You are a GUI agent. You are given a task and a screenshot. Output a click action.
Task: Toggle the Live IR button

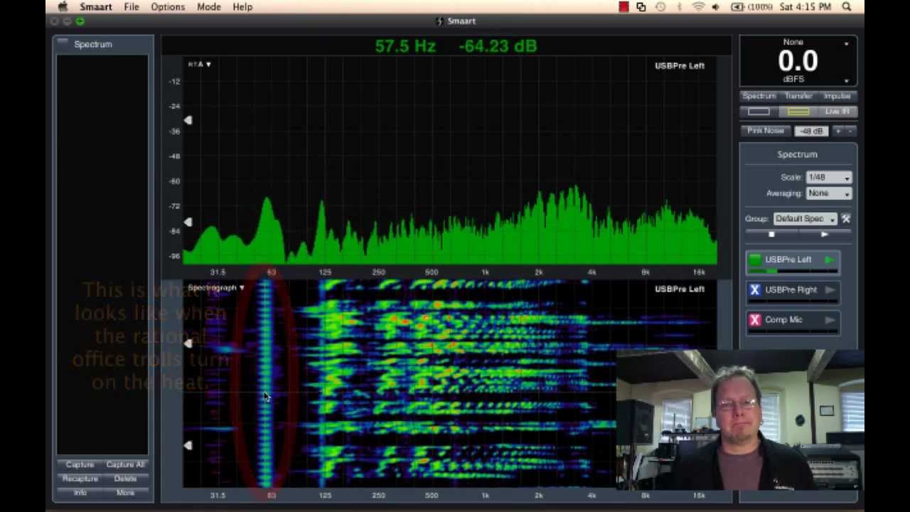tap(837, 112)
